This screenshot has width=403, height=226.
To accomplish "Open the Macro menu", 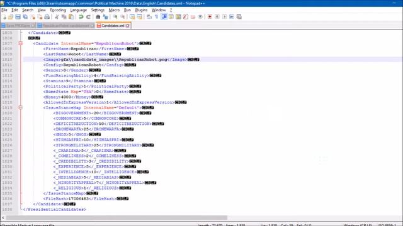I will [114, 10].
